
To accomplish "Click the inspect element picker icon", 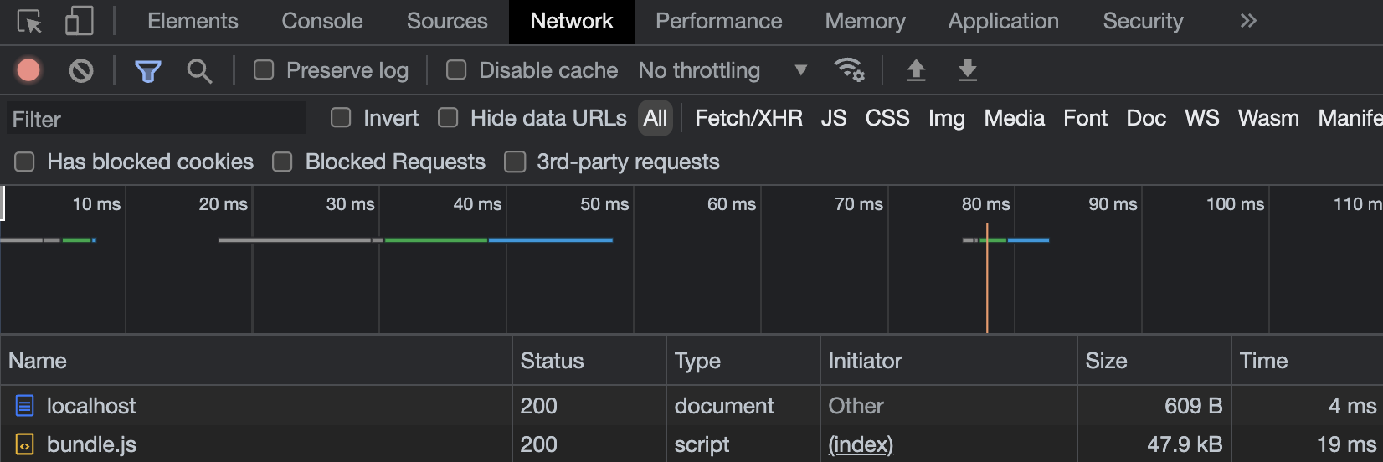I will (x=29, y=22).
